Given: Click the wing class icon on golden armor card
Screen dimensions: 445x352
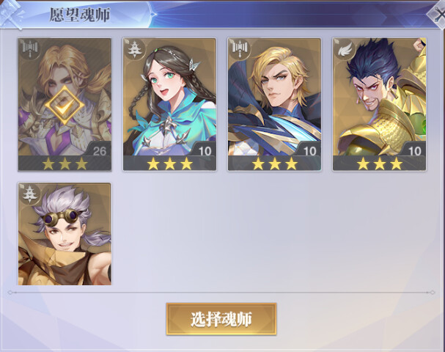Looking at the screenshot, I should coord(344,49).
